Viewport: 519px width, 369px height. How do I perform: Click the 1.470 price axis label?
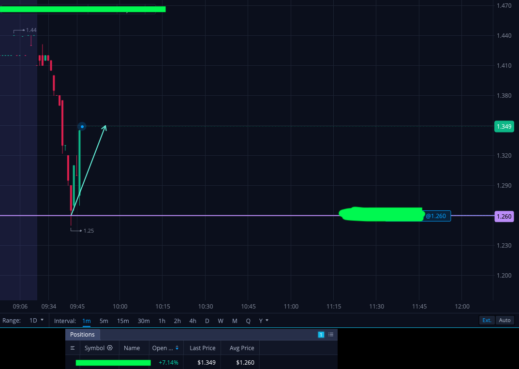504,6
